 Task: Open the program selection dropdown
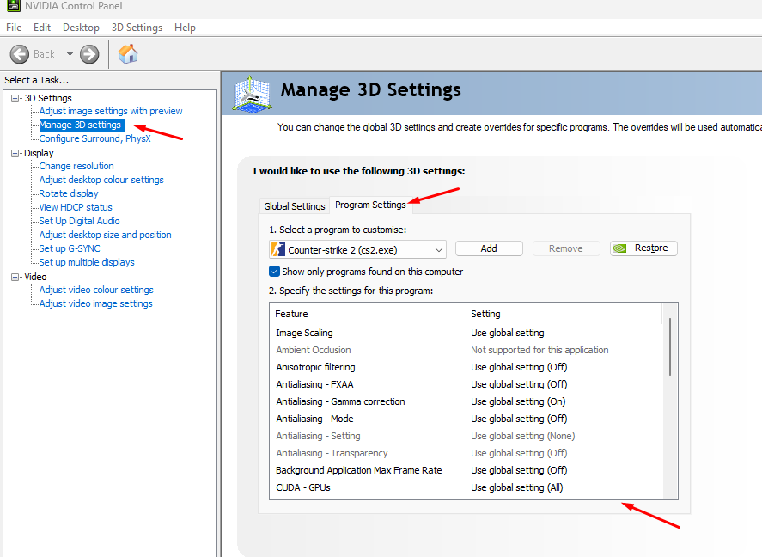[357, 250]
